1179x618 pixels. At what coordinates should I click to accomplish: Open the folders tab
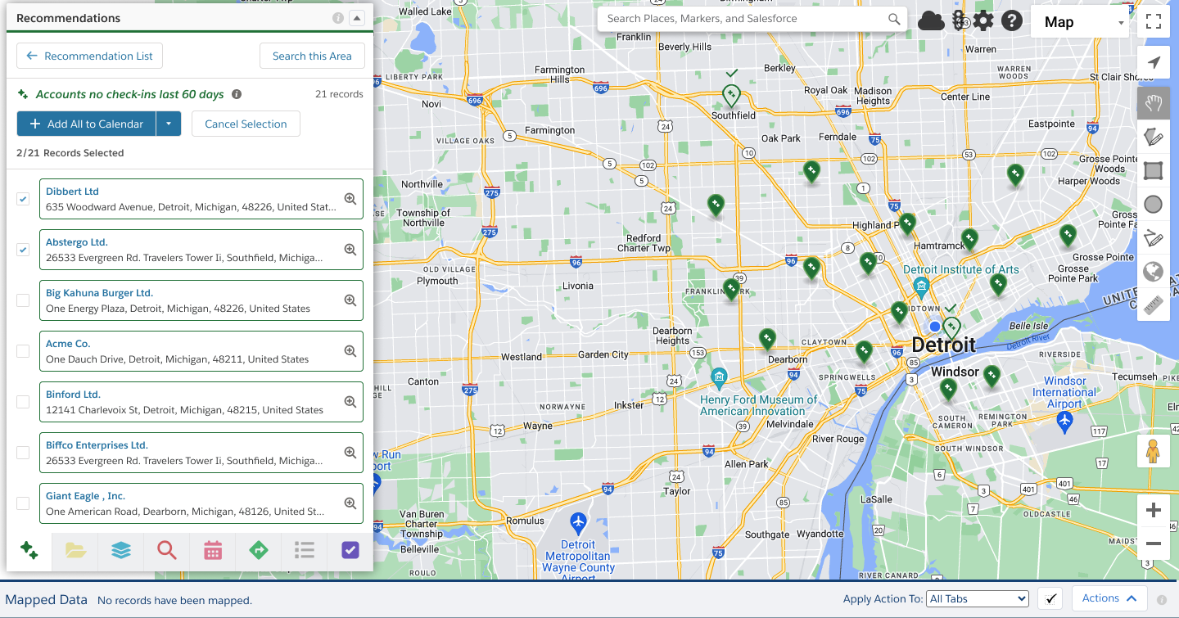75,550
